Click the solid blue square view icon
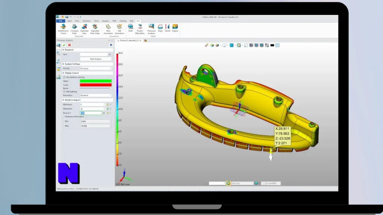The image size is (383, 215). tap(232, 45)
